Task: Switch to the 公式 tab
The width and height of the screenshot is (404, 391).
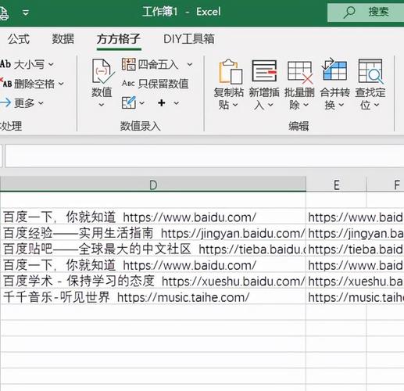Action: coord(19,39)
